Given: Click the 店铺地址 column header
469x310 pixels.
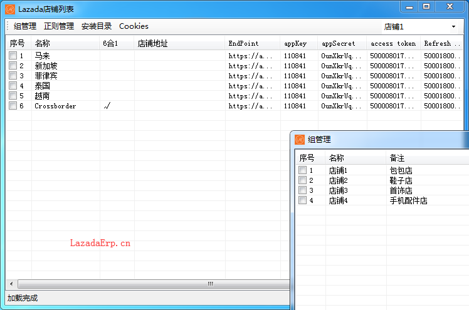Looking at the screenshot, I should (179, 43).
